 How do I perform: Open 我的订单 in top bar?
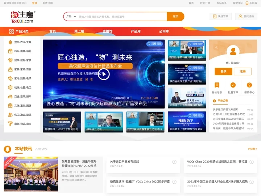click(205, 3)
